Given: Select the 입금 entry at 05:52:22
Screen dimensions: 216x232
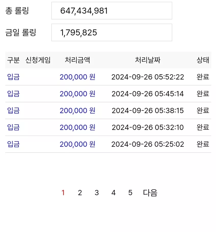Looking at the screenshot, I should (x=13, y=77).
